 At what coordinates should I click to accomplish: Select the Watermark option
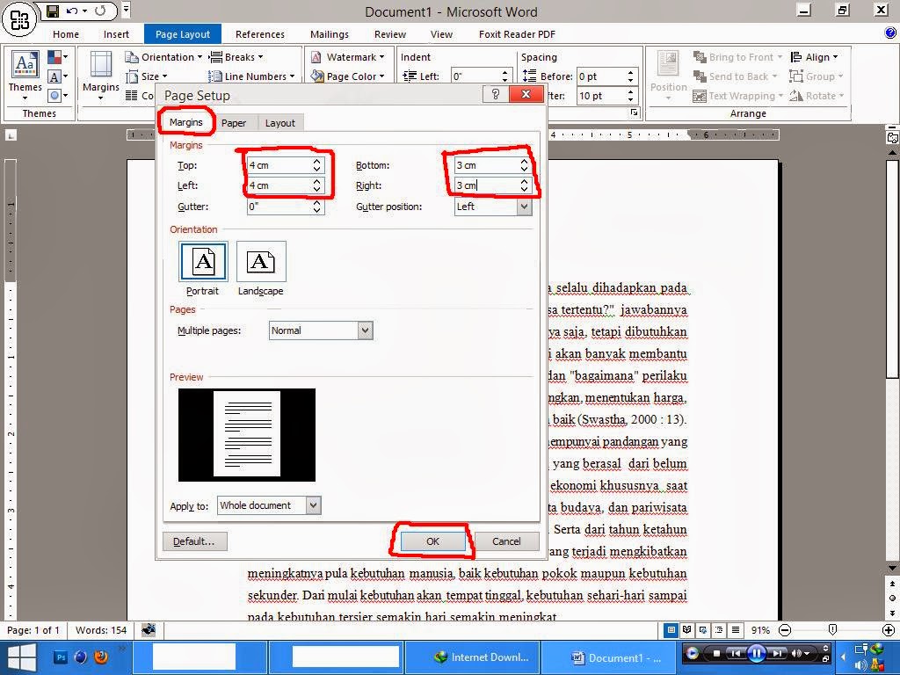point(348,56)
